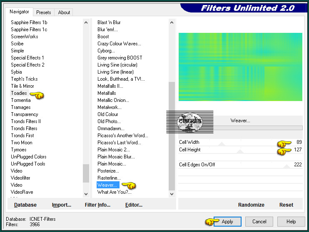Select Sapphire Filters 1c category
The height and width of the screenshot is (232, 309).
tap(29, 30)
